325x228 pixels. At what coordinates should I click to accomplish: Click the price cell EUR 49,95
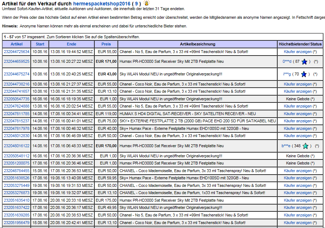pyautogui.click(x=106, y=207)
